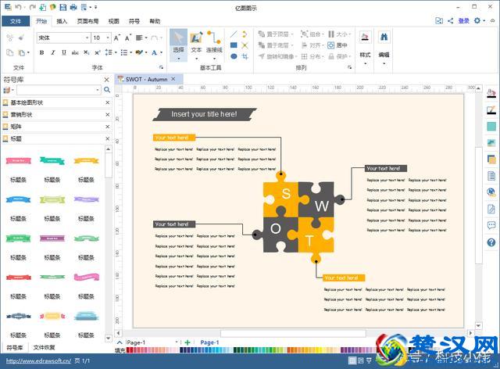Click the Print icon in quick access toolbar

pyautogui.click(x=73, y=7)
